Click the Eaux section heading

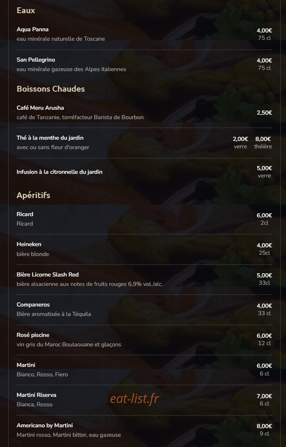pos(26,10)
